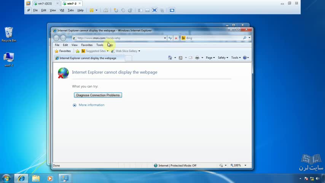Click the blue Help question mark icon
325x183 pixels.
[245, 58]
